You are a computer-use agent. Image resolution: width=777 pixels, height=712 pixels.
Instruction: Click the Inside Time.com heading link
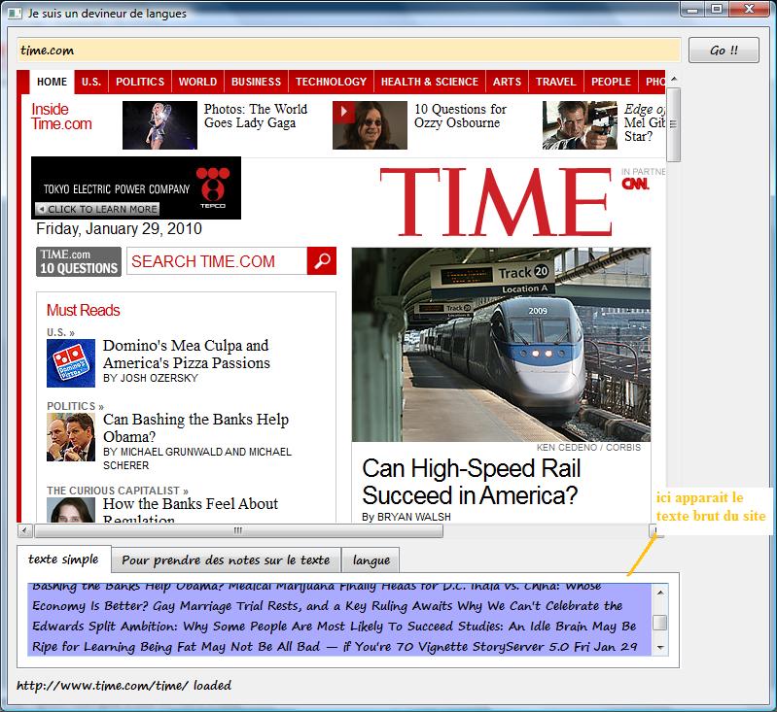pyautogui.click(x=61, y=117)
